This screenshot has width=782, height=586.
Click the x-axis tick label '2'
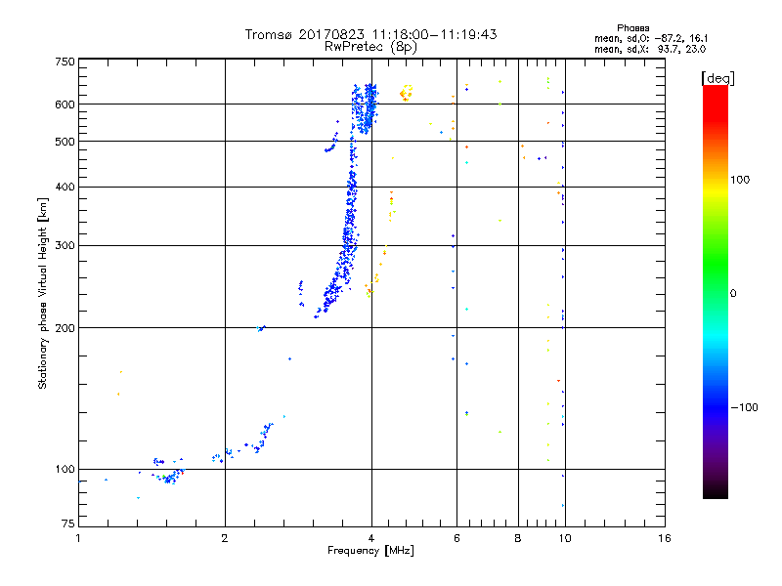(x=225, y=538)
